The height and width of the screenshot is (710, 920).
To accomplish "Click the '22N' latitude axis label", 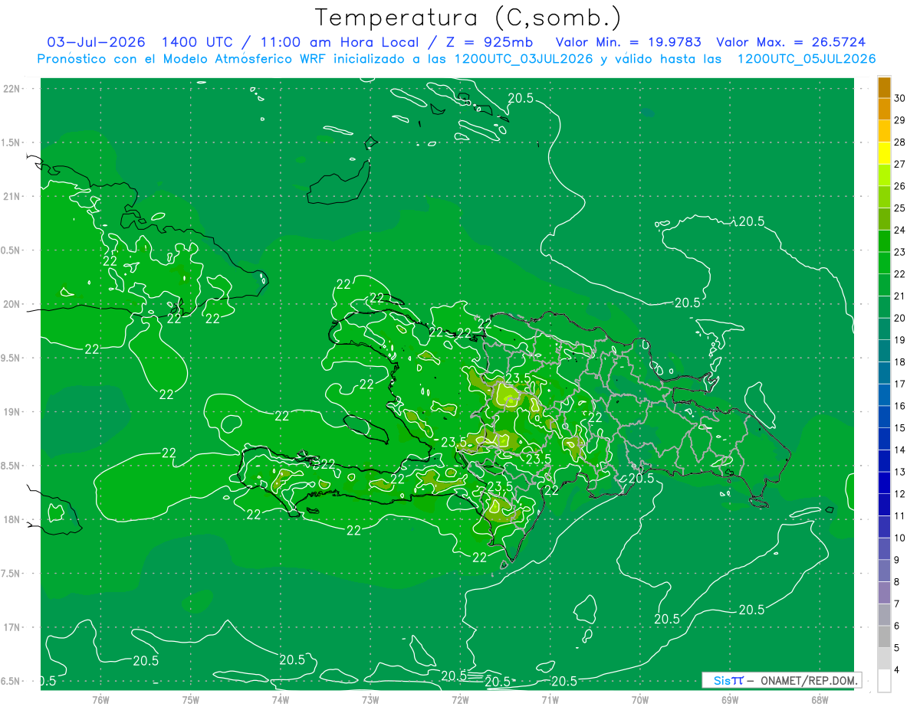I will 11,88.
